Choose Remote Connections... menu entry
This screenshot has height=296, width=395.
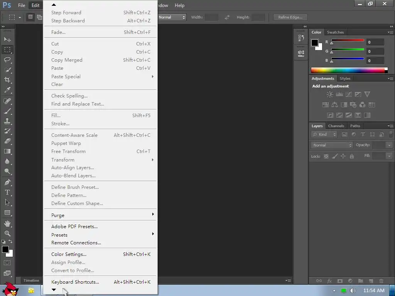(100, 243)
